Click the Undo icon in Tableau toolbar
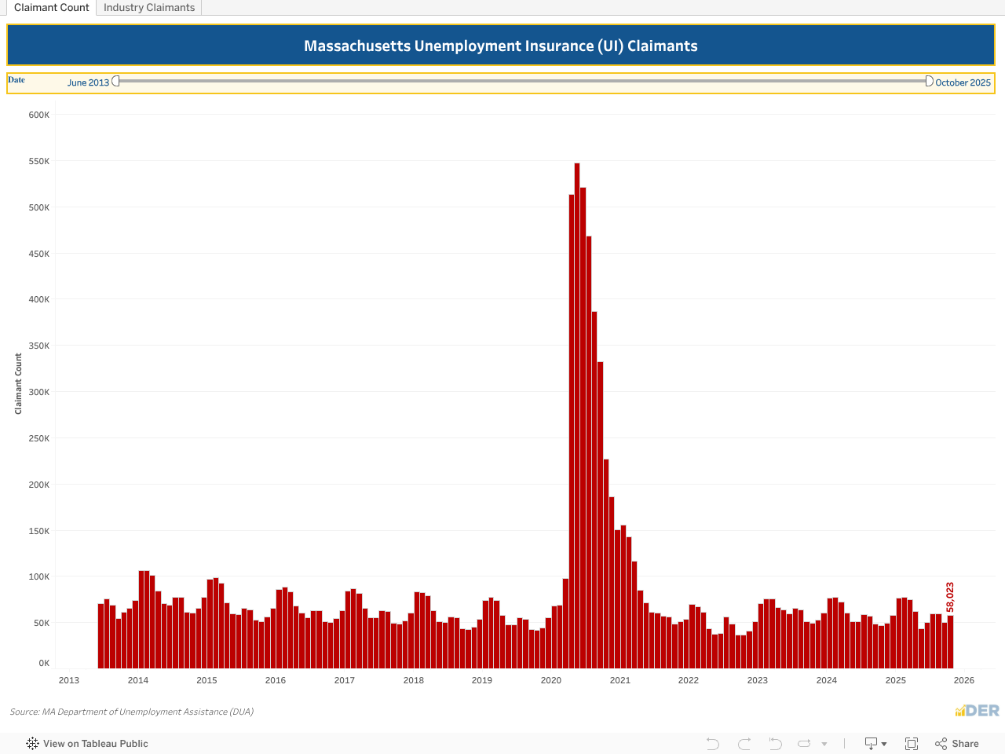This screenshot has height=754, width=1005. click(x=712, y=744)
